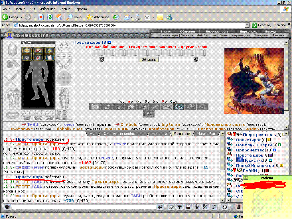Click the helmet equipment slot
Image resolution: width=292 pixels, height=219 pixels.
tap(13, 50)
